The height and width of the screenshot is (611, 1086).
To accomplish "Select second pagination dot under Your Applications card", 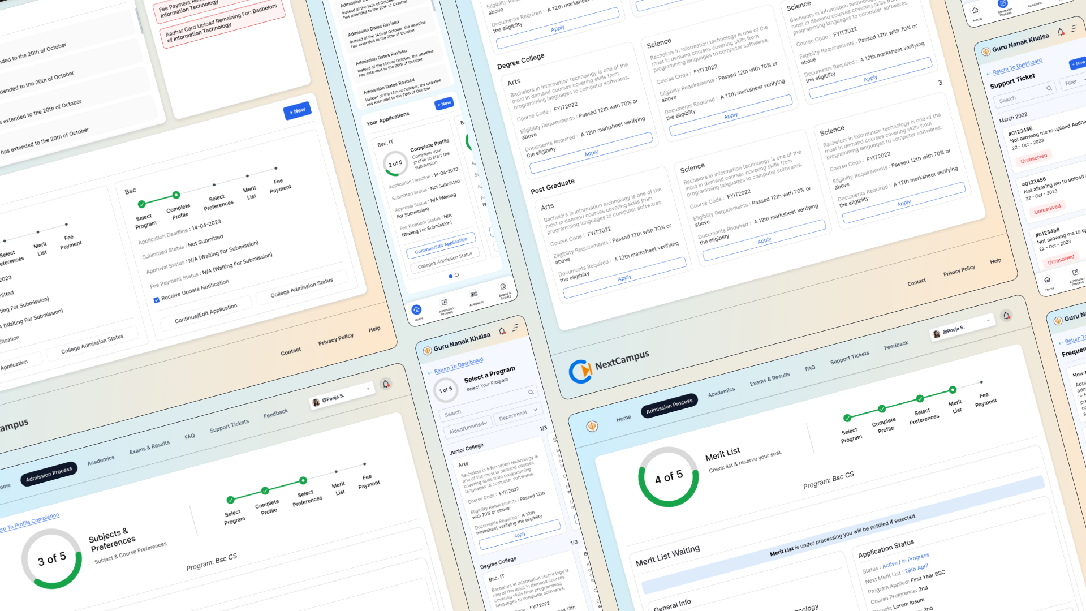I will [456, 275].
